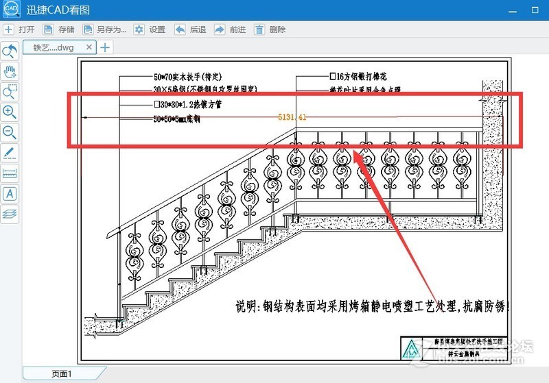Select the zoom window tool
The image size is (549, 383).
[x=10, y=92]
